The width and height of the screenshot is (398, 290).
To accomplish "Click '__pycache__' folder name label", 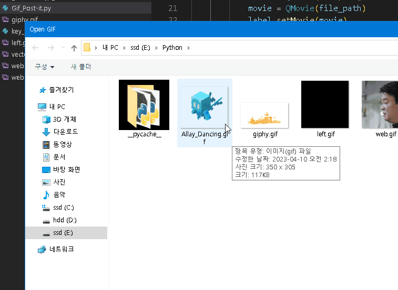I will click(144, 134).
